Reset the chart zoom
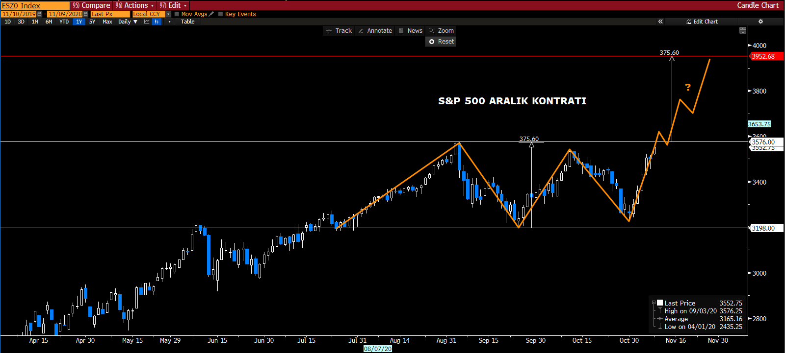The height and width of the screenshot is (353, 785). tap(441, 42)
